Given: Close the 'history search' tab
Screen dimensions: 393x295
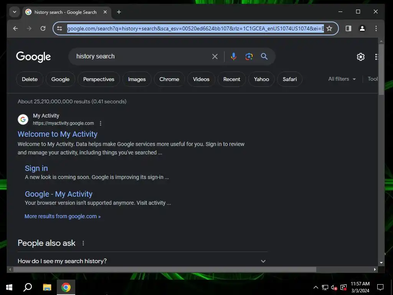Looking at the screenshot, I should pyautogui.click(x=105, y=12).
